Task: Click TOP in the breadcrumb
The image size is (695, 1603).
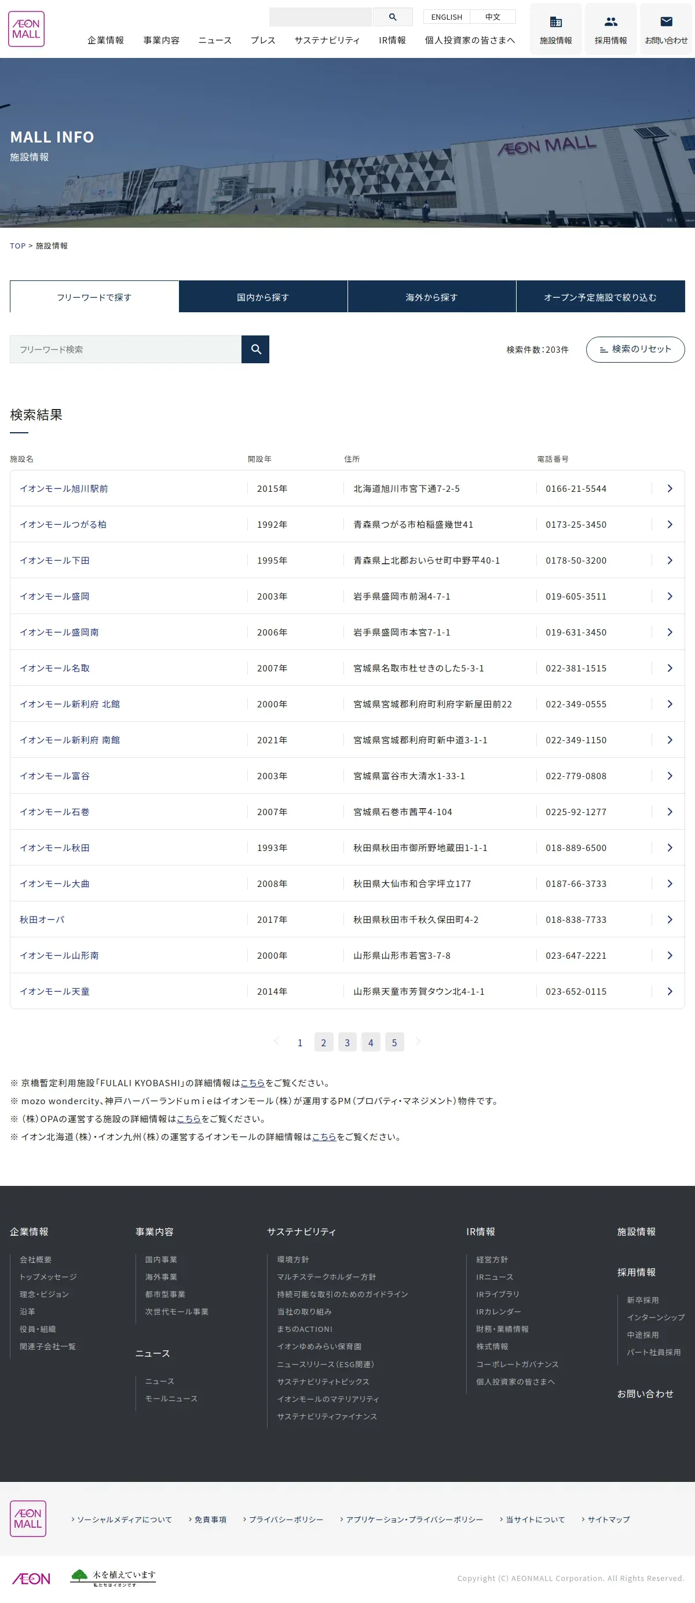Action: (17, 246)
